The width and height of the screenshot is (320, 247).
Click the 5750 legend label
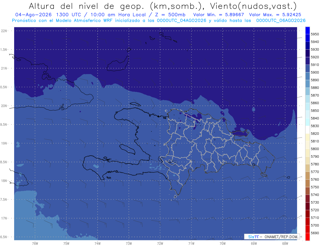tap(315, 187)
